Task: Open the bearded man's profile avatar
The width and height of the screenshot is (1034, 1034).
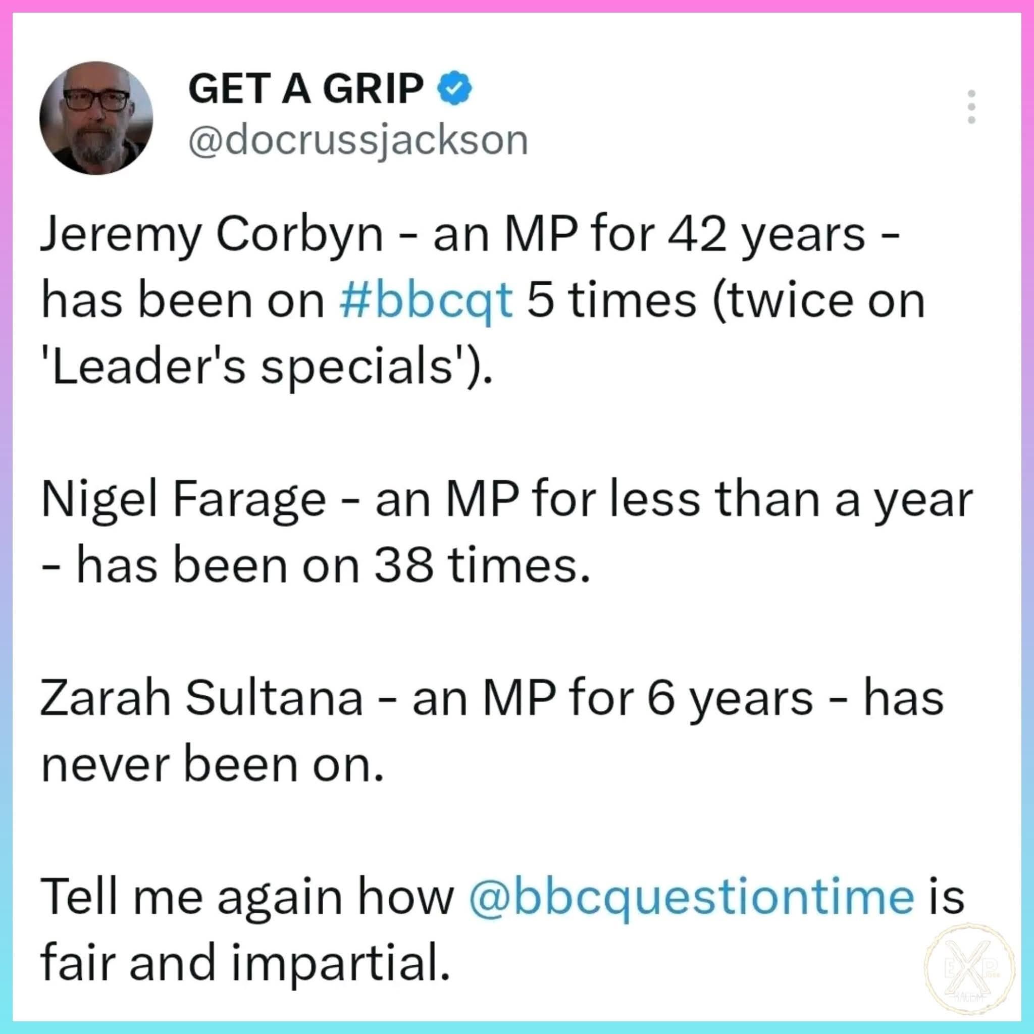Action: (x=96, y=118)
